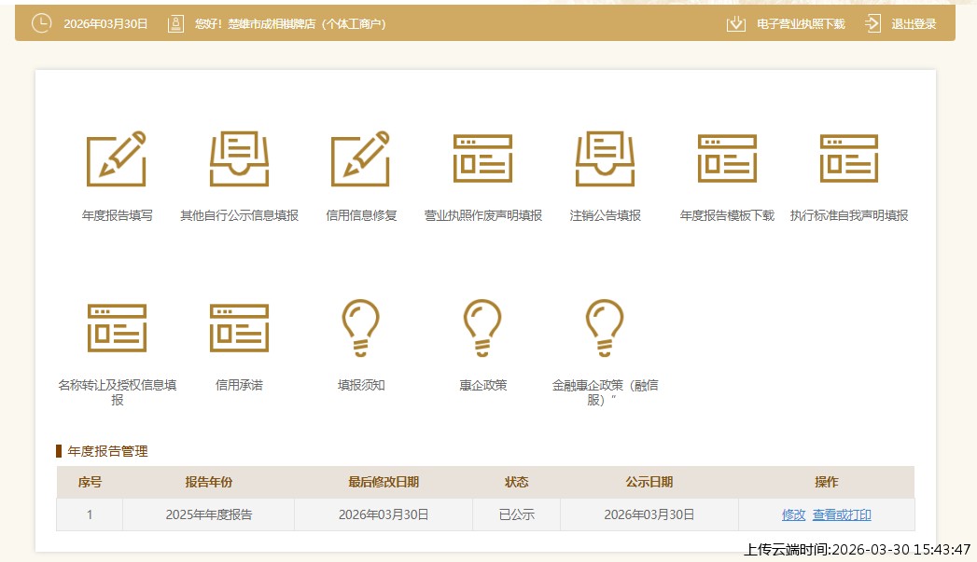The image size is (977, 562).
Task: Click 金融惠企政策 lightbulb icon
Action: (605, 328)
